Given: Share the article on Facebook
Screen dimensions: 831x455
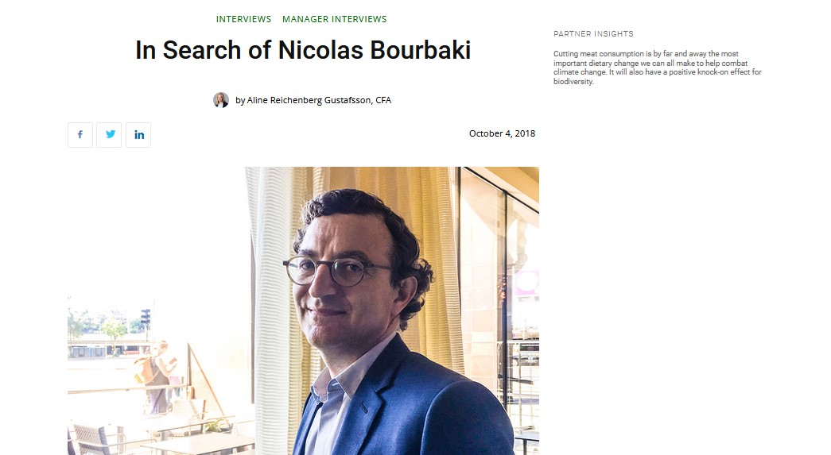Looking at the screenshot, I should pos(80,134).
